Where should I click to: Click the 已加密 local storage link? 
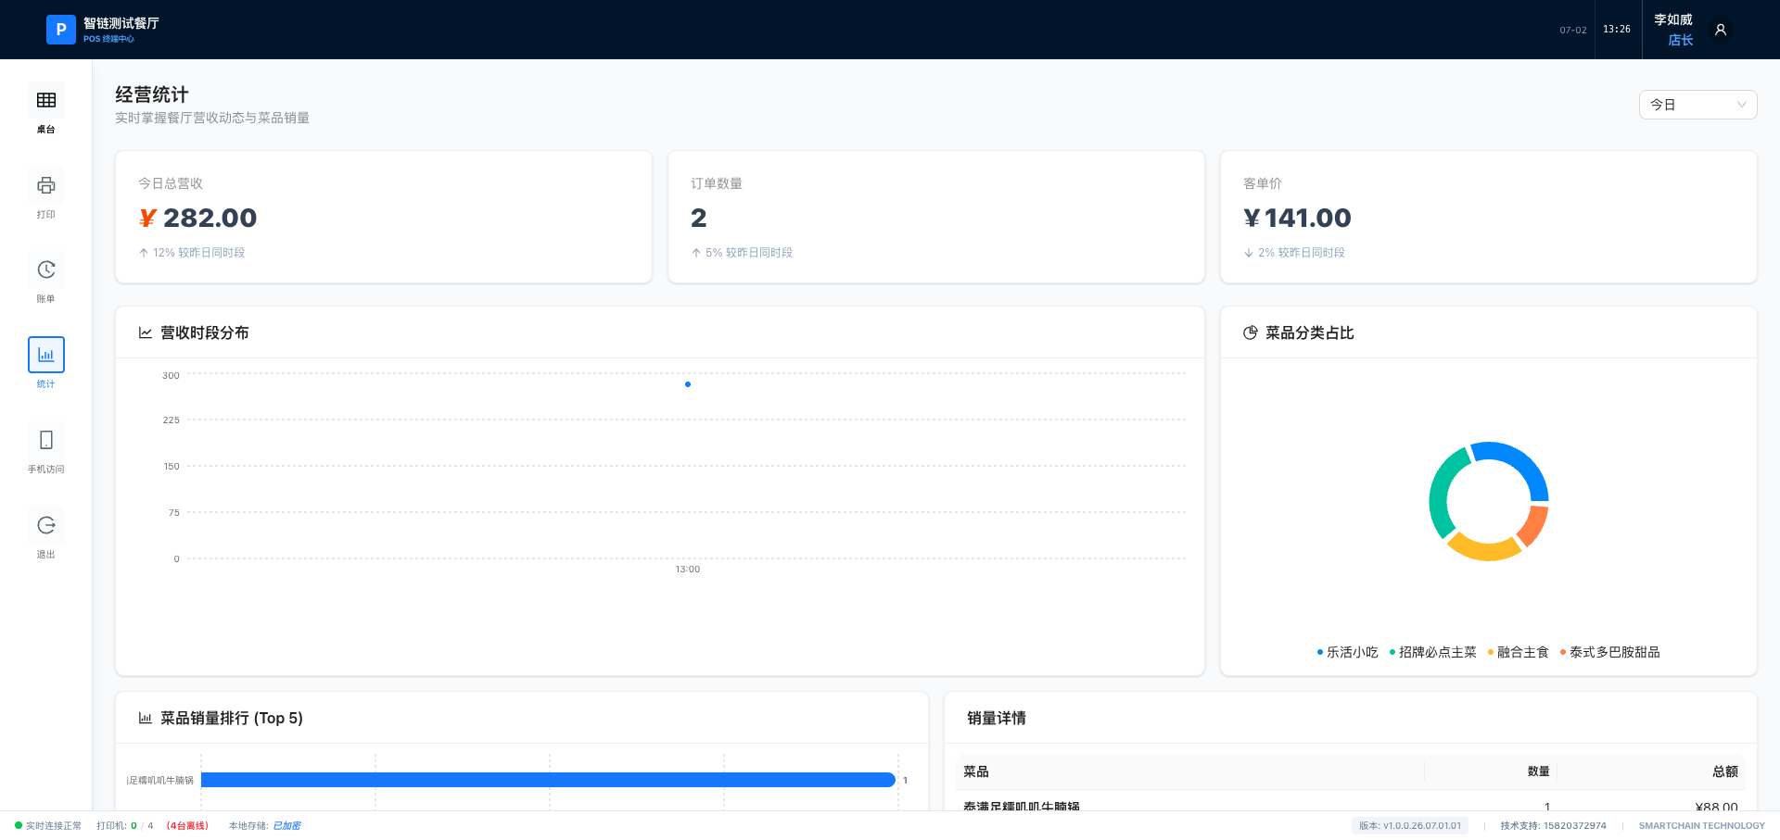[286, 825]
